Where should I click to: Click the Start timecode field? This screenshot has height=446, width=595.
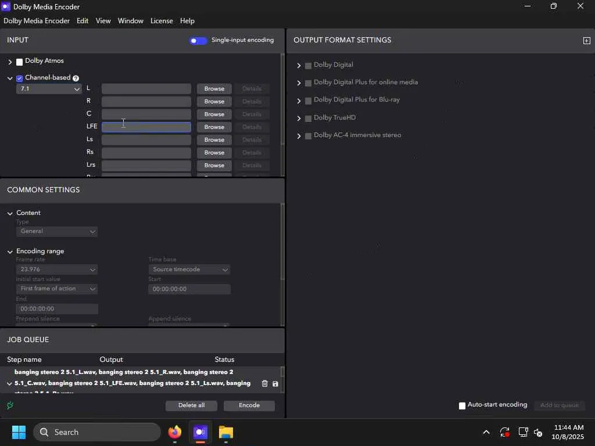tap(189, 289)
